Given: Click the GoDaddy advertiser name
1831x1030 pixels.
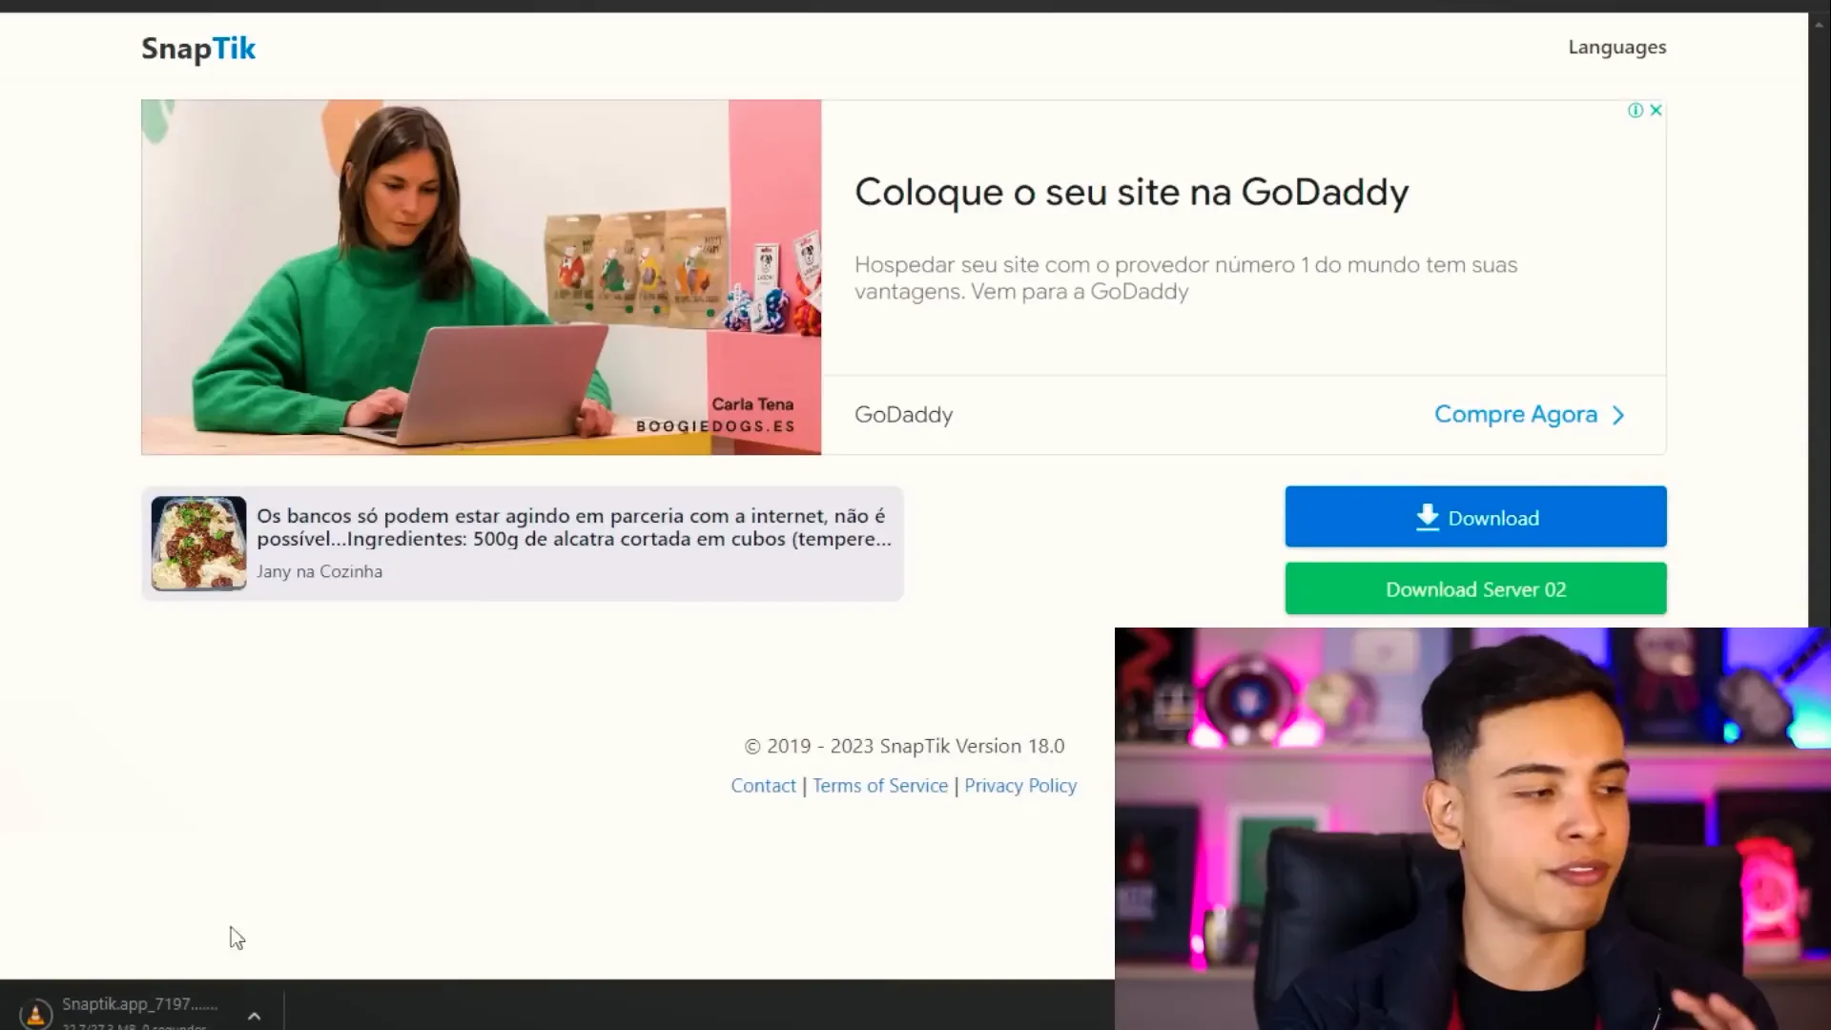Looking at the screenshot, I should tap(903, 415).
